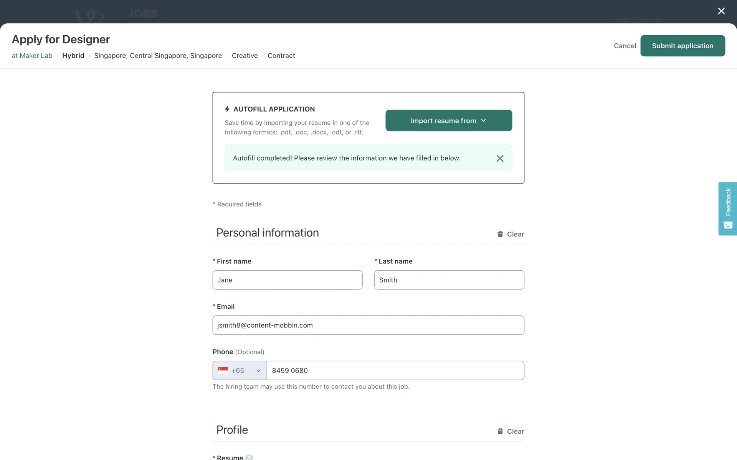Click the lightning bolt autofill icon

[x=227, y=109]
